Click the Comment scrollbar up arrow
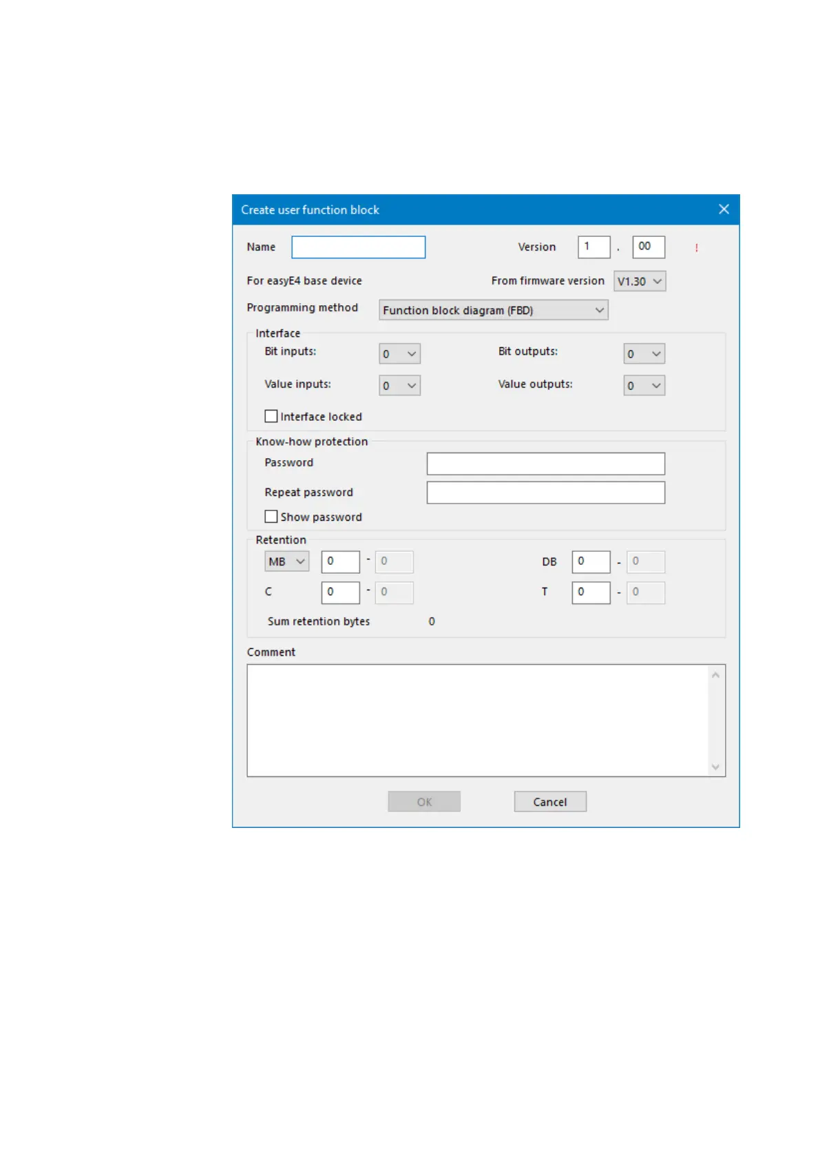Viewport: 820px width, 1160px height. 716,675
